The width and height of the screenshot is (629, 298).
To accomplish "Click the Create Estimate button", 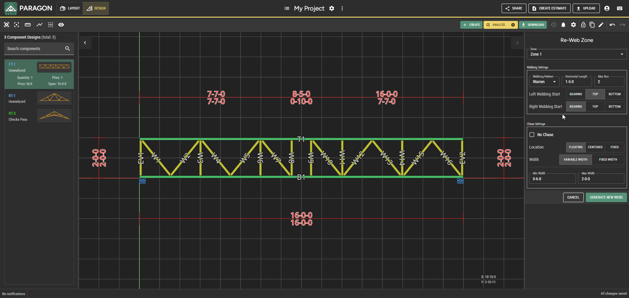I will pos(549,9).
